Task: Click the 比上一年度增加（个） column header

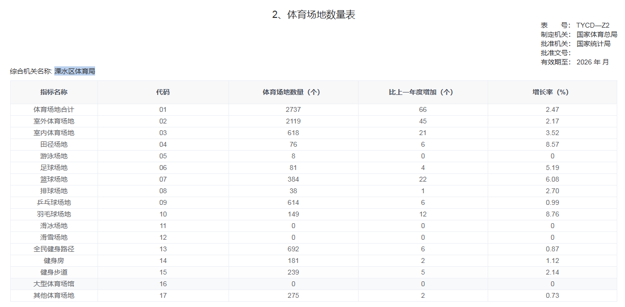Action: pyautogui.click(x=423, y=92)
